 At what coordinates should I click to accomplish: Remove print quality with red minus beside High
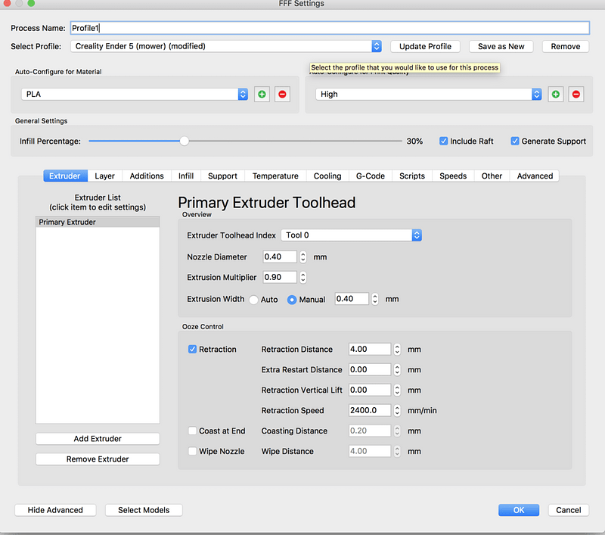576,94
